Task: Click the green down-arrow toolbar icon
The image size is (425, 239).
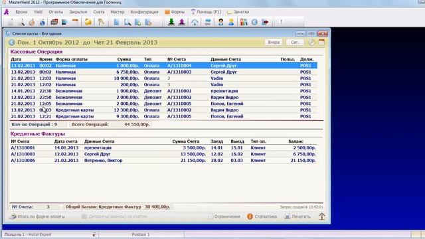Action: (171, 22)
